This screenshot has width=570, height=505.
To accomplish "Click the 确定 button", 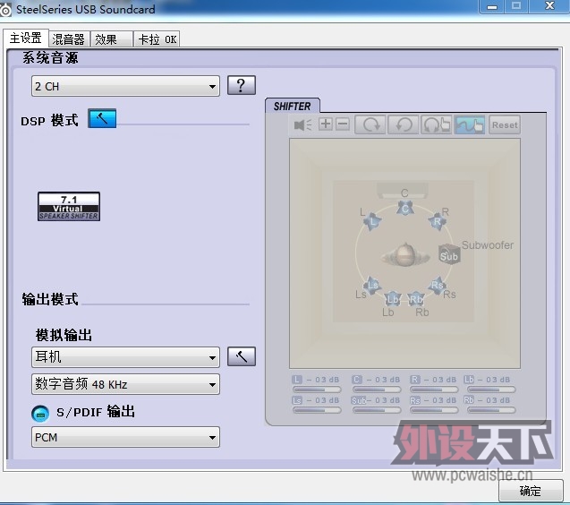I will click(x=531, y=491).
